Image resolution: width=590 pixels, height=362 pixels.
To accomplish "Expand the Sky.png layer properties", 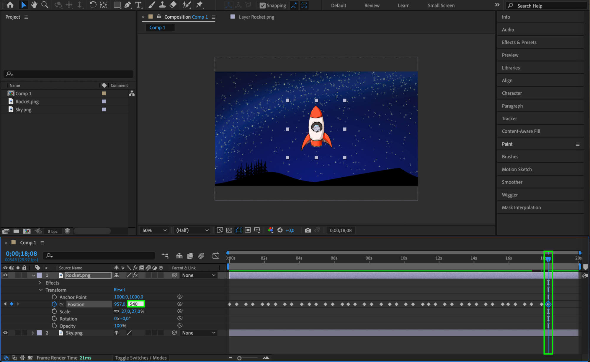I will (33, 333).
